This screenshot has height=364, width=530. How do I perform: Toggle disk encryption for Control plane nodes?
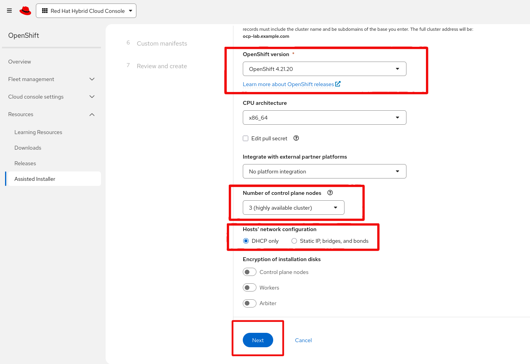249,272
